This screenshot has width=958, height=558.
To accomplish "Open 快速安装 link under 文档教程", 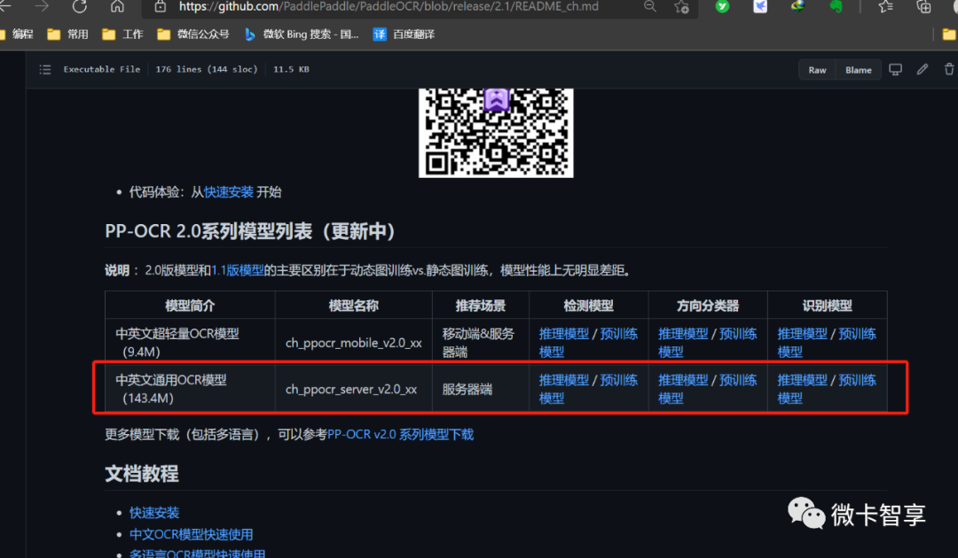I will [x=154, y=513].
